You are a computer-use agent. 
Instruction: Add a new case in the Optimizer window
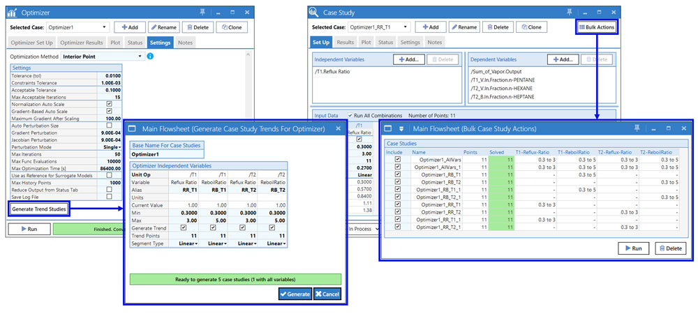(x=130, y=27)
